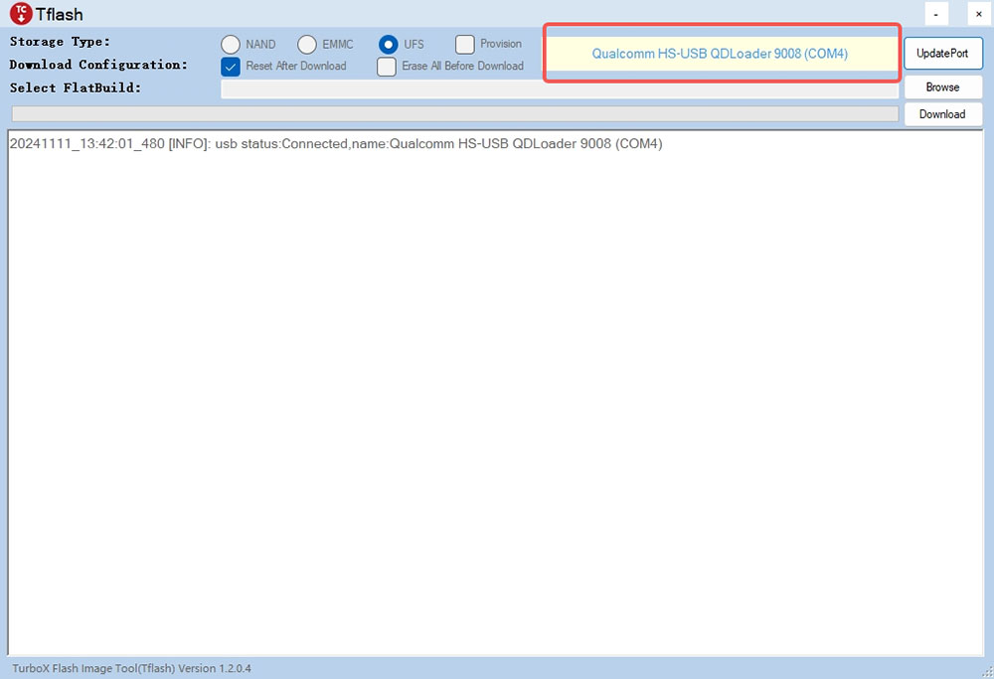Click the Download Configuration label
994x679 pixels.
98,65
